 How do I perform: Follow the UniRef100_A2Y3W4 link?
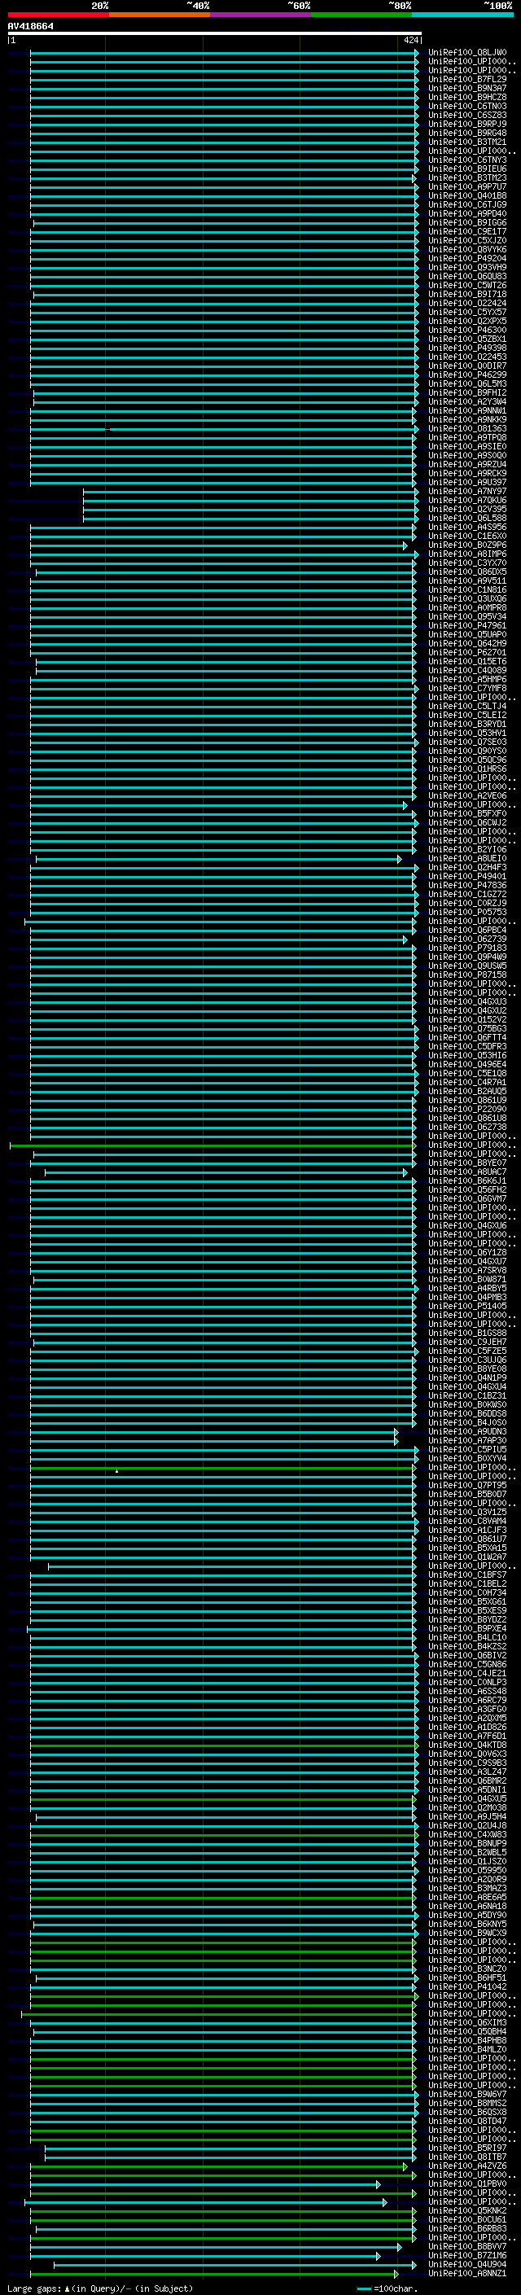point(467,402)
